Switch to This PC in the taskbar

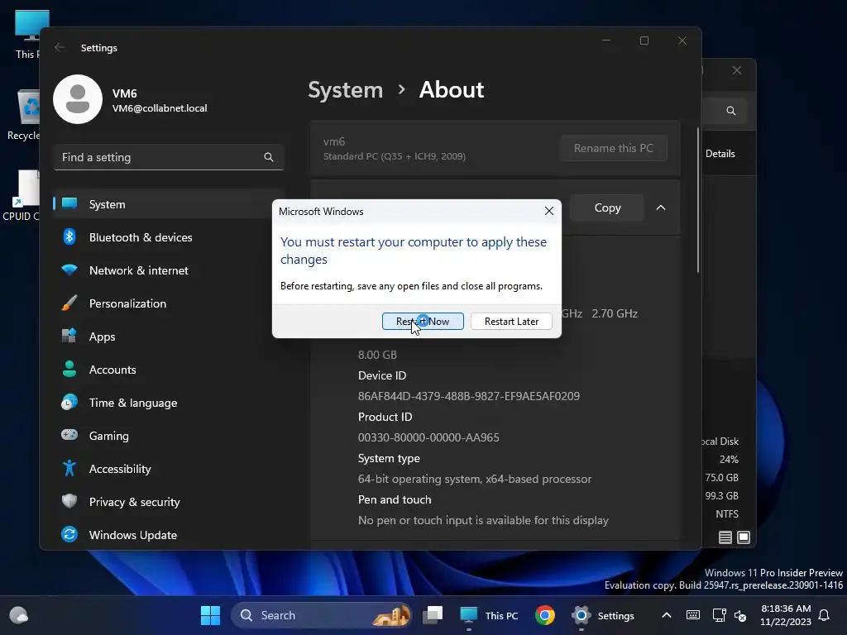[x=489, y=615]
